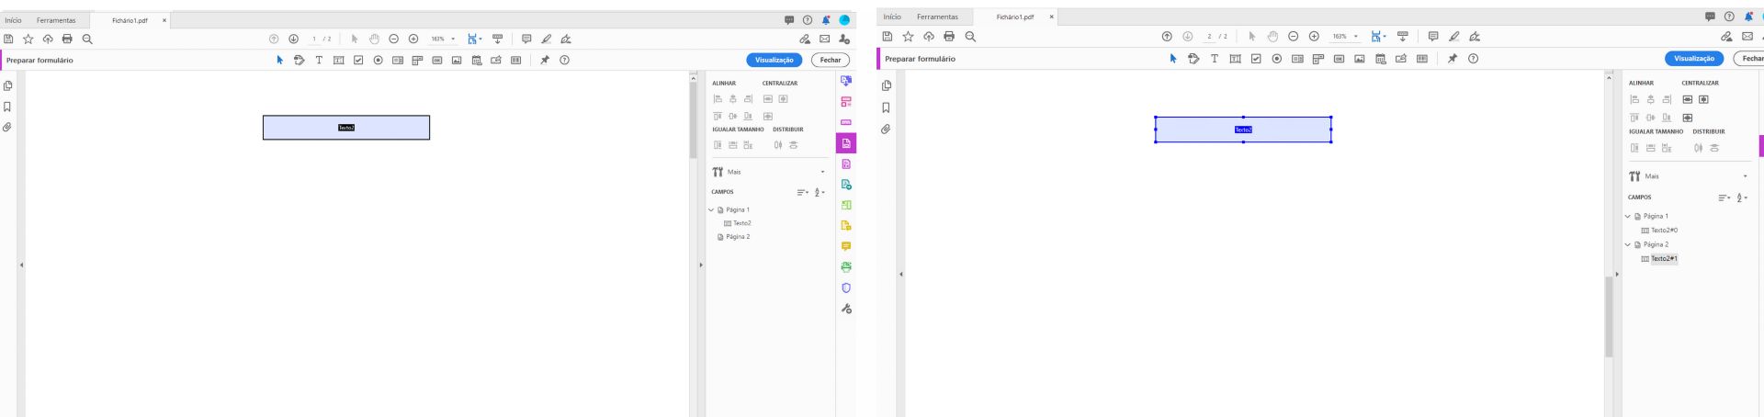Click Visualização button in right window

click(1694, 59)
